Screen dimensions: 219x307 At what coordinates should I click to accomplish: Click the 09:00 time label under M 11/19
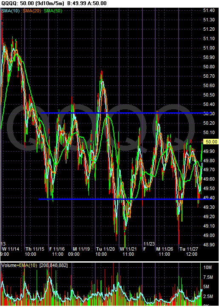tap(74, 254)
